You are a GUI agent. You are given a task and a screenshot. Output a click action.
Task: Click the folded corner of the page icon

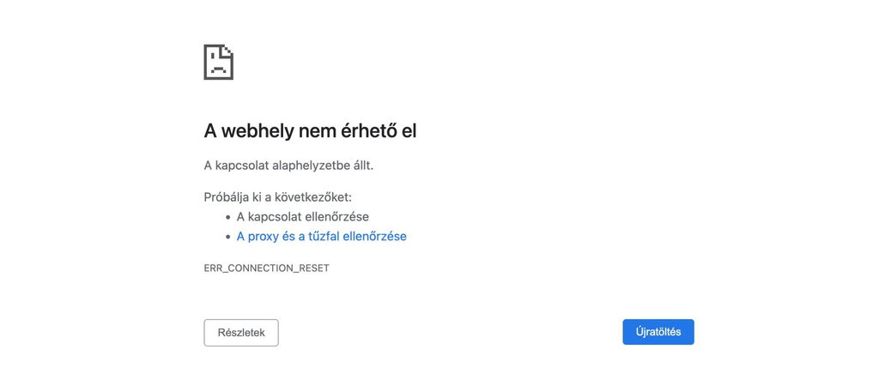pyautogui.click(x=227, y=51)
